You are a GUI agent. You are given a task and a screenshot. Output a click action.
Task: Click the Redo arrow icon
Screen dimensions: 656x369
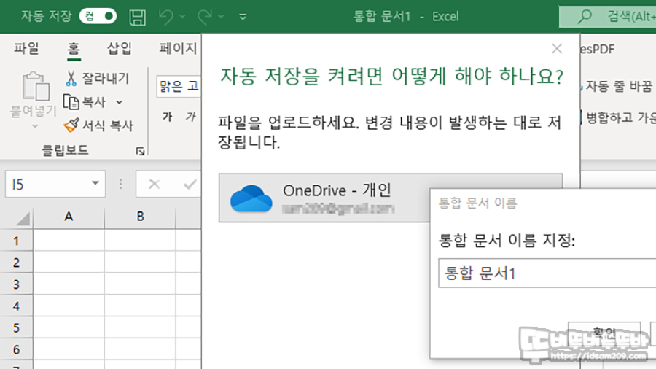point(205,18)
